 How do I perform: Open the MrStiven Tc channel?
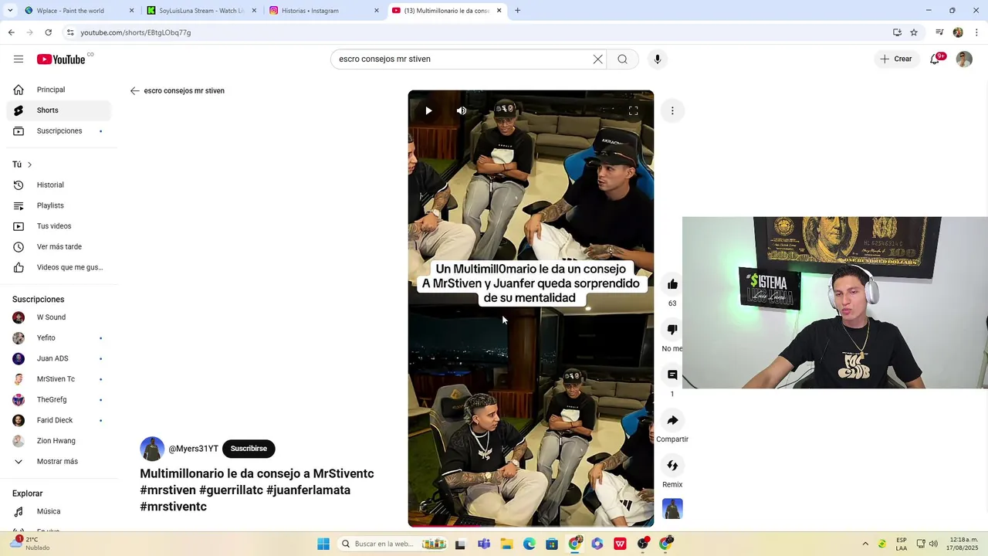(x=59, y=379)
